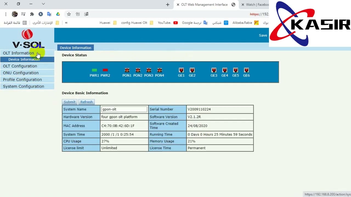This screenshot has height=197, width=351.
Task: Select the GE1 port icon
Action: 181,70
